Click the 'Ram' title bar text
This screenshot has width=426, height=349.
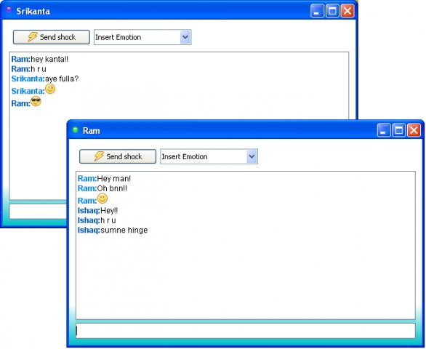pos(92,131)
